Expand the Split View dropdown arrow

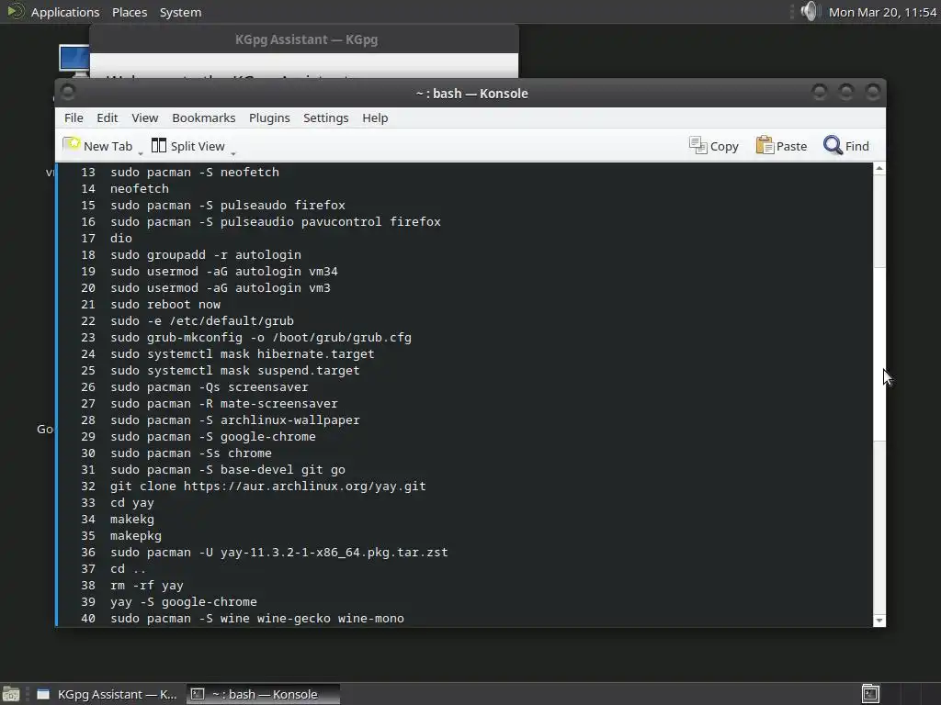tap(233, 153)
